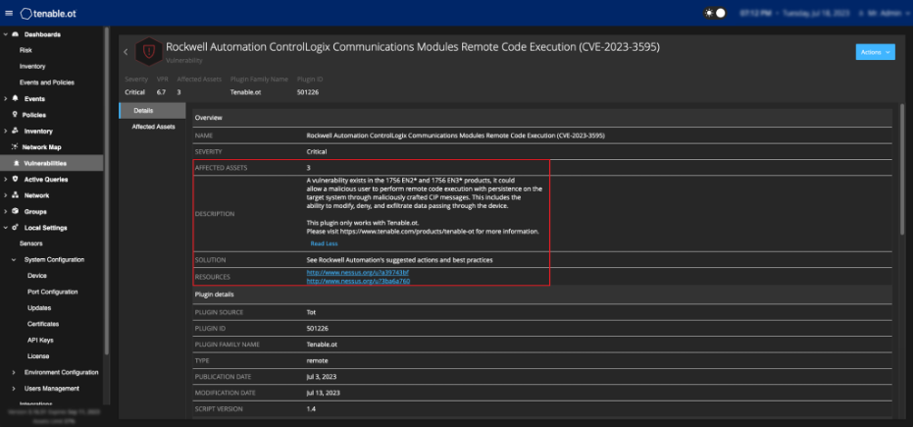Expand the Active Queries chevron
This screenshot has height=428, width=914.
point(5,180)
